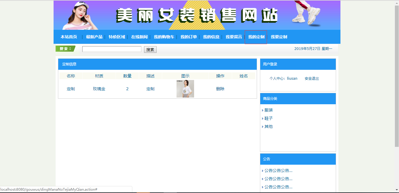Screen dimensions: 399x193
Task: Click the 姓名 column header
Action: pyautogui.click(x=244, y=76)
